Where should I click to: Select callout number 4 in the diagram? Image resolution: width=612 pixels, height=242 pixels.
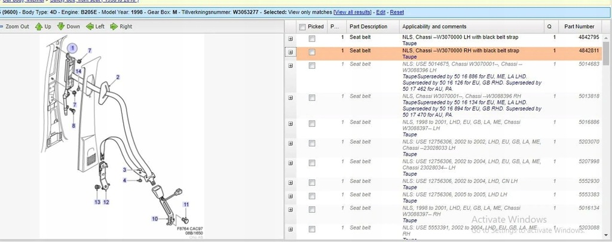click(x=124, y=180)
